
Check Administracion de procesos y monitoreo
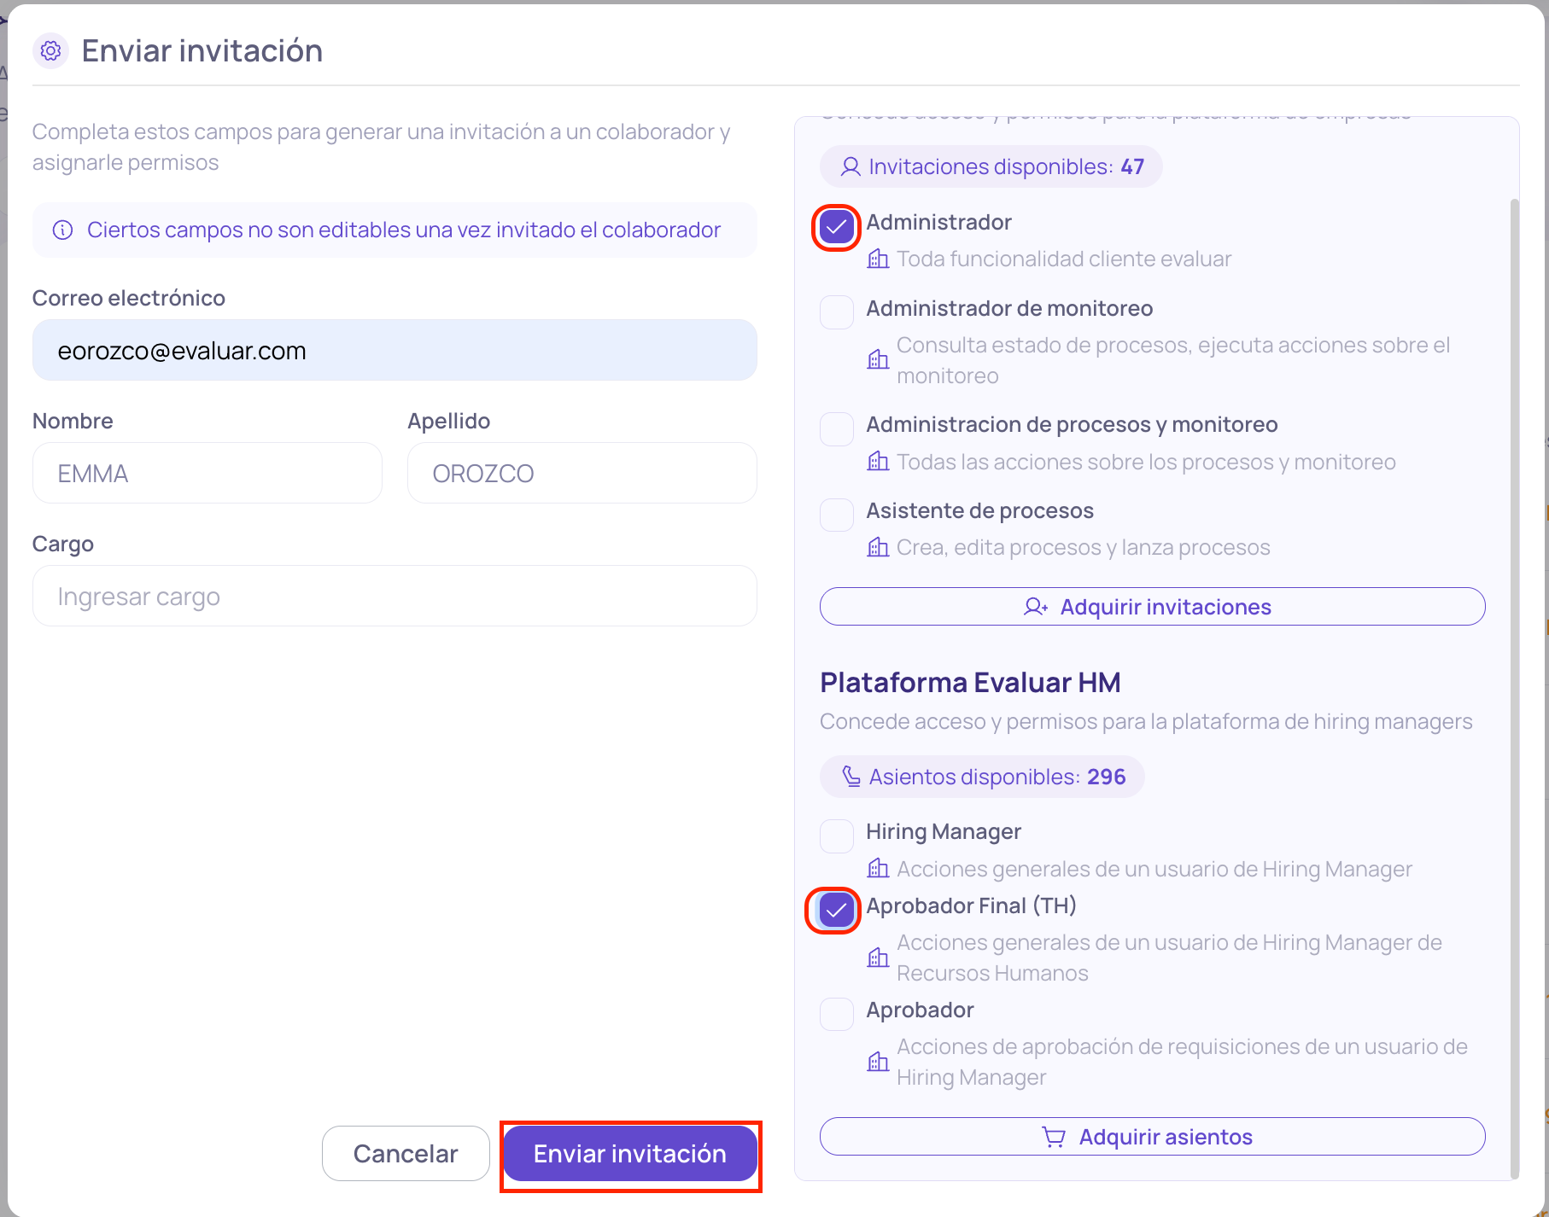(836, 429)
